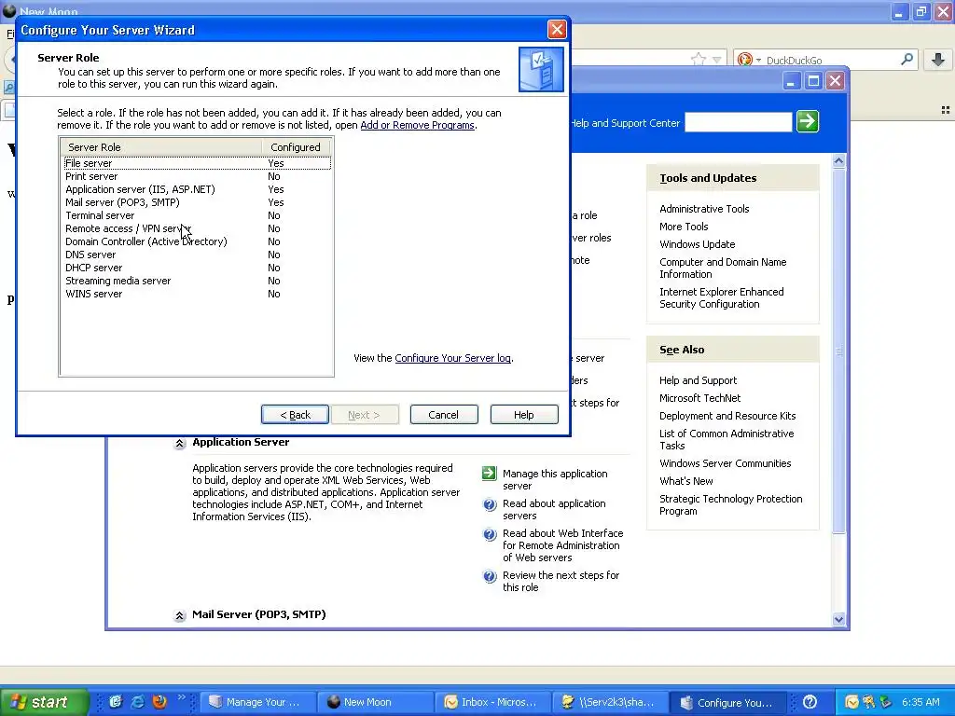The height and width of the screenshot is (716, 955).
Task: Open What's New link under See Also
Action: 685,481
